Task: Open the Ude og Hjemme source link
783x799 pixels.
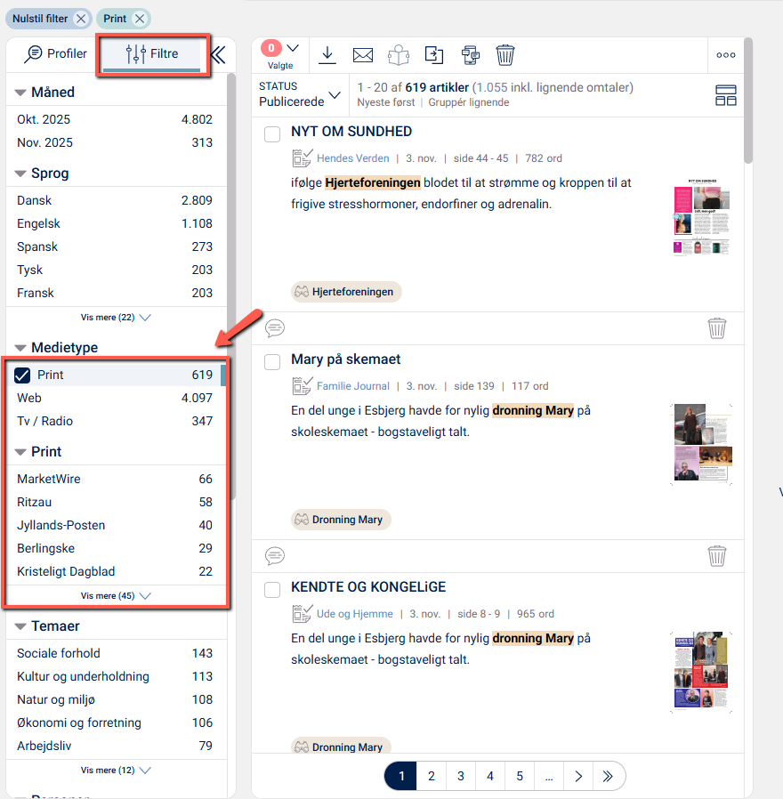Action: [354, 614]
